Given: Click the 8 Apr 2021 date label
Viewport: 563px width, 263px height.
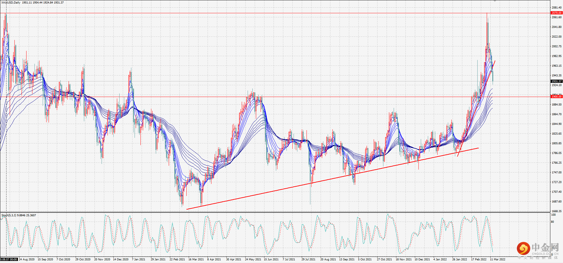Looking at the screenshot, I should [x=214, y=259].
